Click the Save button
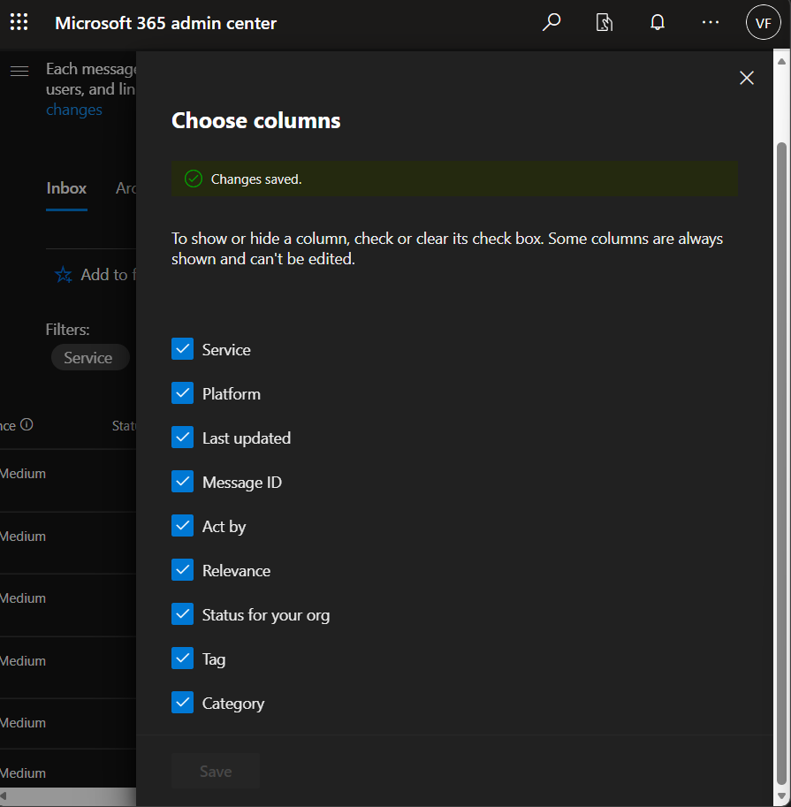Viewport: 791px width, 807px height. 215,770
